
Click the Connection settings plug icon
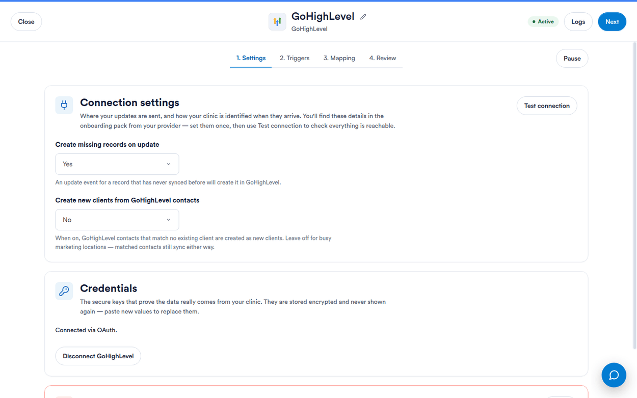64,105
